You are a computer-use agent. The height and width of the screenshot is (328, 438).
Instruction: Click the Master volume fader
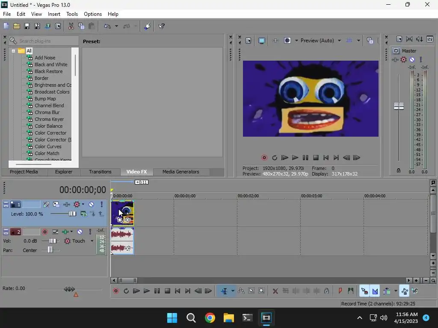(x=399, y=106)
